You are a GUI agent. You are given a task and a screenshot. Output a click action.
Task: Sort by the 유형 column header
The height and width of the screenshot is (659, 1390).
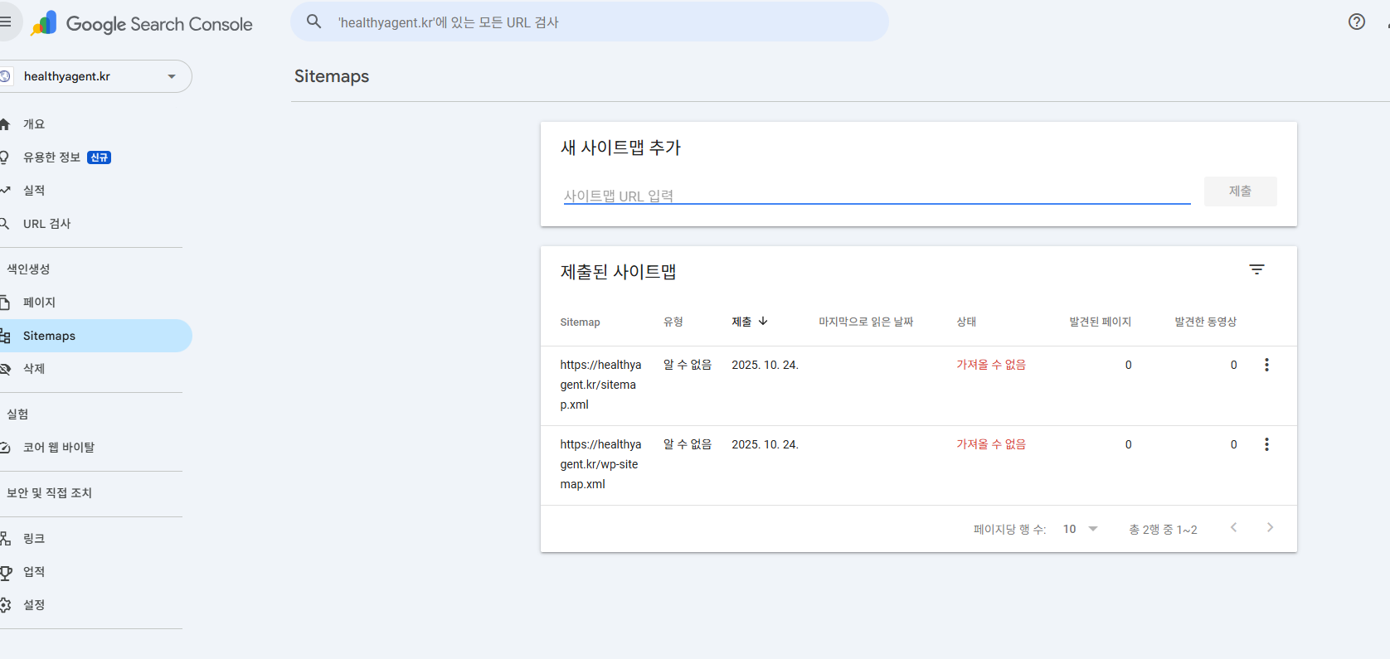pos(673,322)
